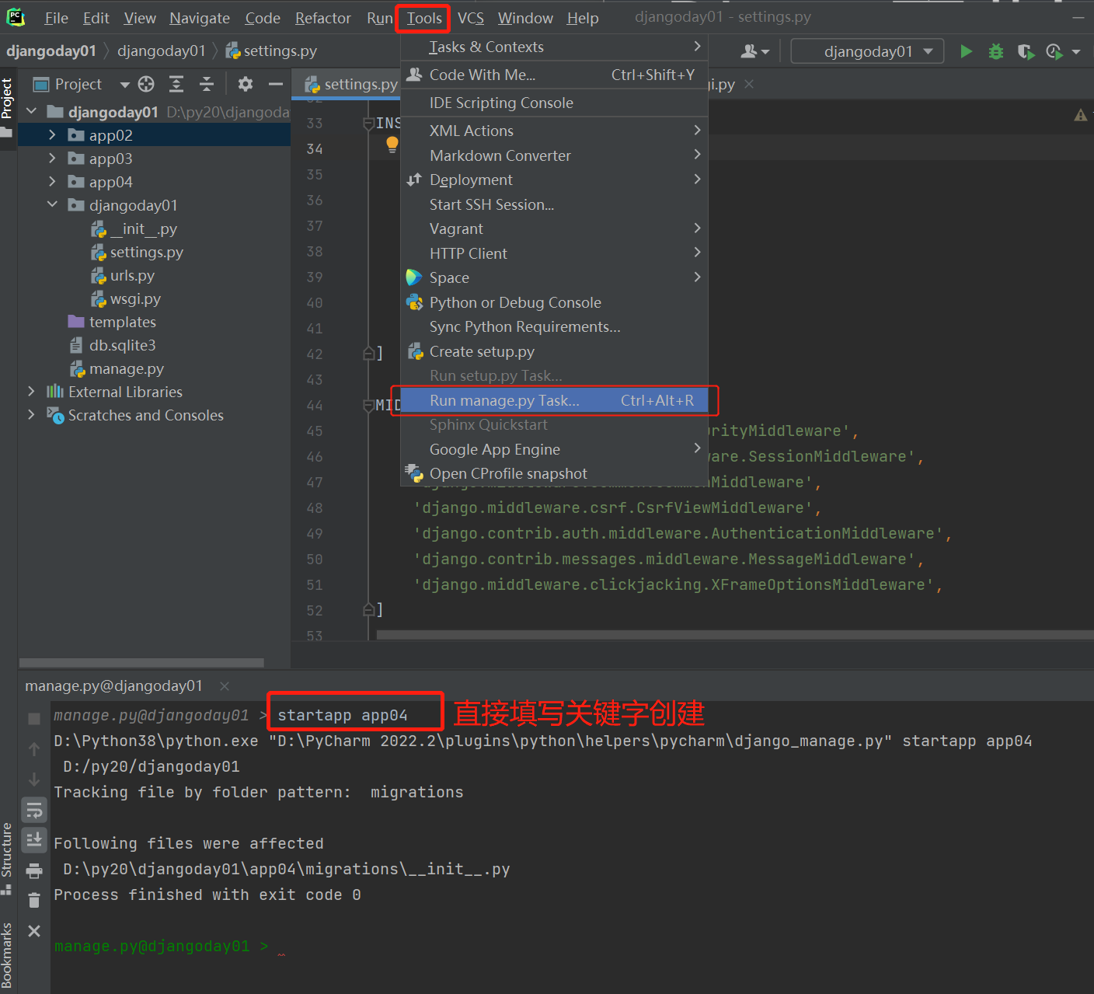Select opened file via target icon in Project panel
The image size is (1094, 994).
tap(146, 84)
